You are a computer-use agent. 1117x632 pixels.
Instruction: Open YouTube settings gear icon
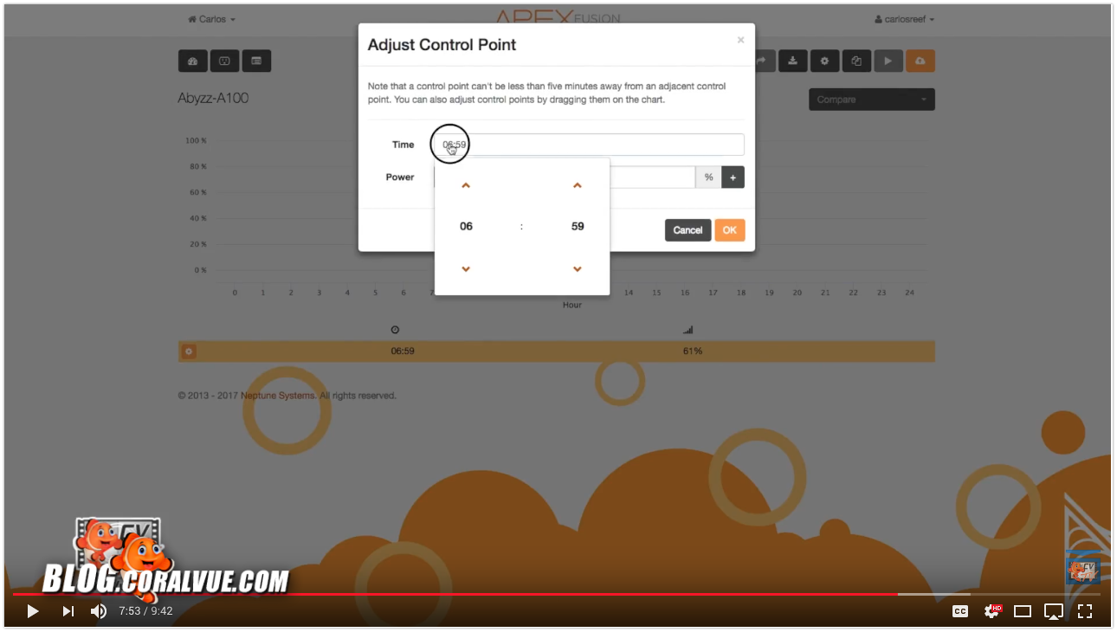click(x=991, y=611)
